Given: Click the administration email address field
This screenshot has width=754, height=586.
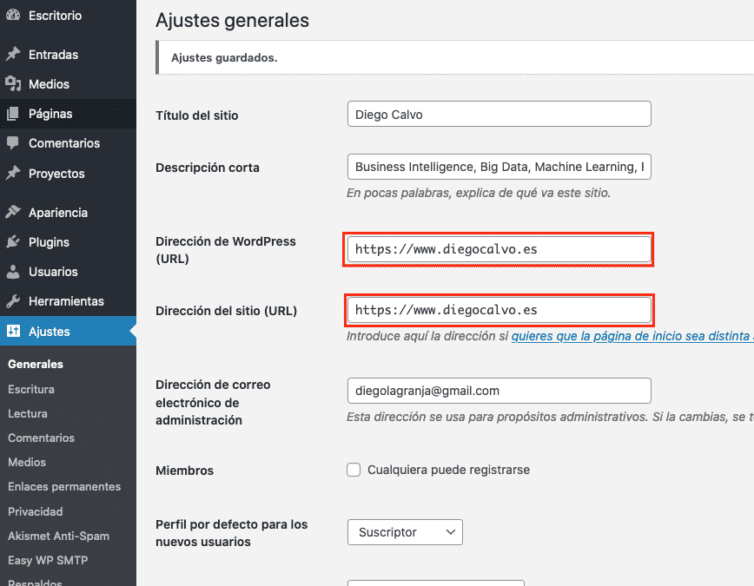Looking at the screenshot, I should [x=499, y=391].
